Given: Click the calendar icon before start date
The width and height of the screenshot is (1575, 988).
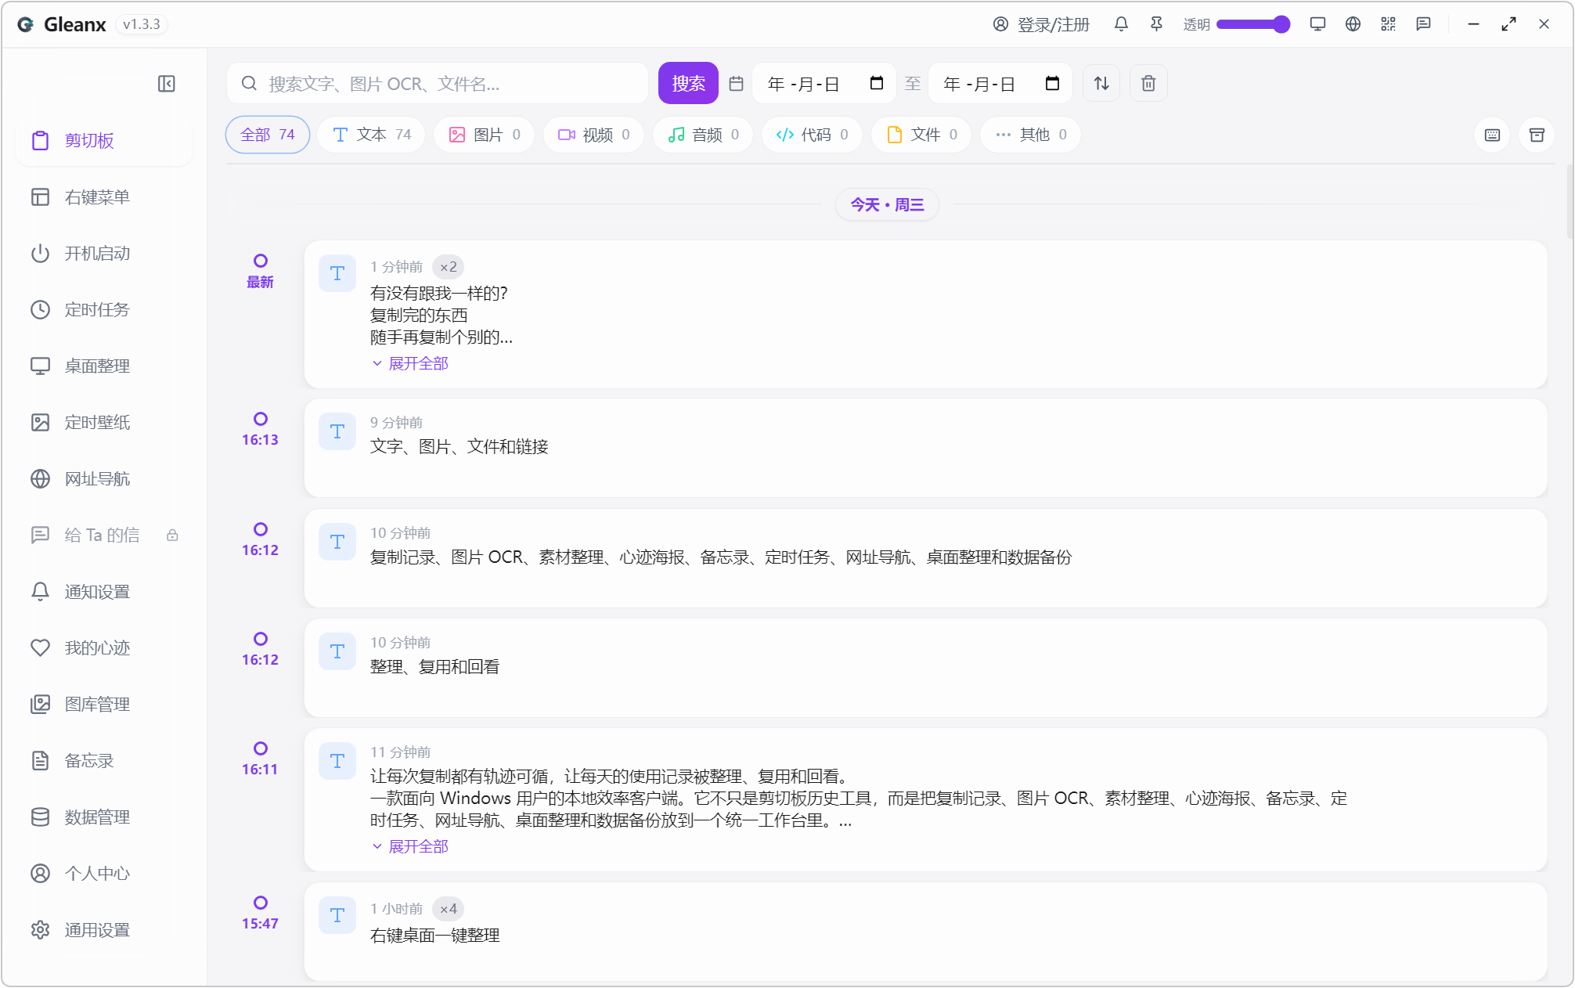Looking at the screenshot, I should tap(736, 83).
